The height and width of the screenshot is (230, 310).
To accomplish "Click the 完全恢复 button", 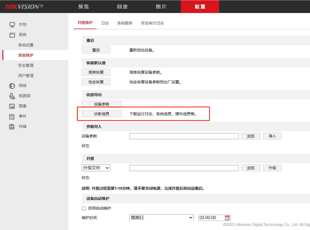I will tap(96, 82).
